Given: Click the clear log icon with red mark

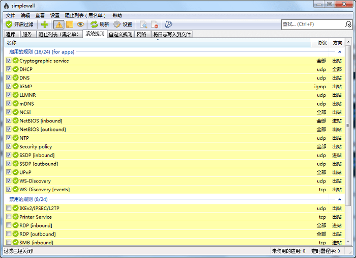Looking at the screenshot, I should point(155,24).
